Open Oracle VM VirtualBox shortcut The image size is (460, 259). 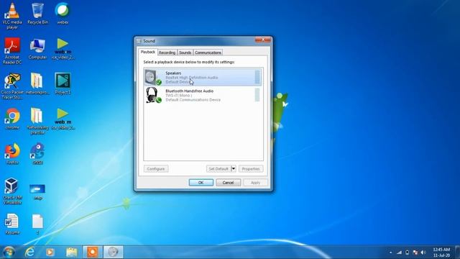[12, 191]
